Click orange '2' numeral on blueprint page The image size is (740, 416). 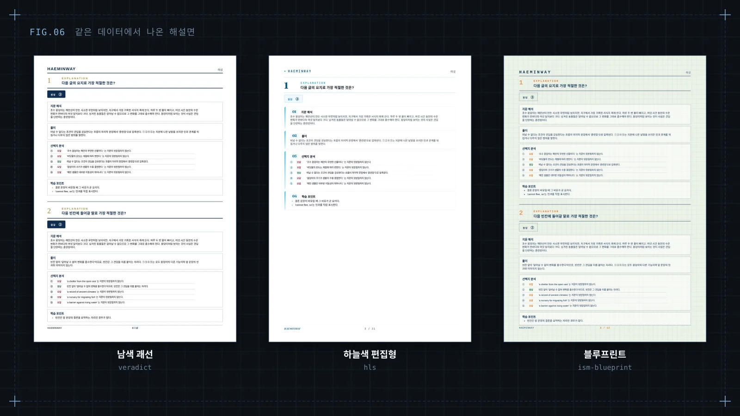tap(521, 213)
